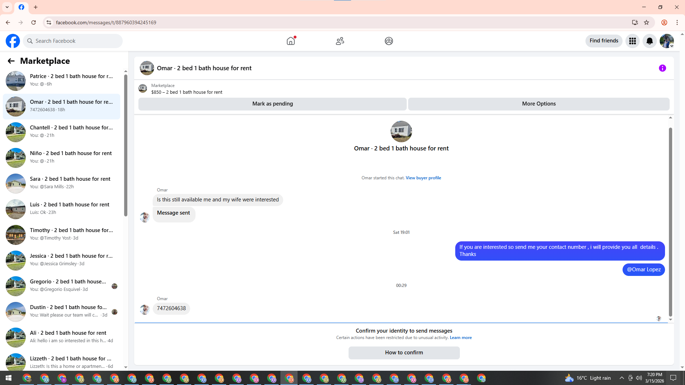
Task: Open the View buyer profile link
Action: [x=423, y=178]
